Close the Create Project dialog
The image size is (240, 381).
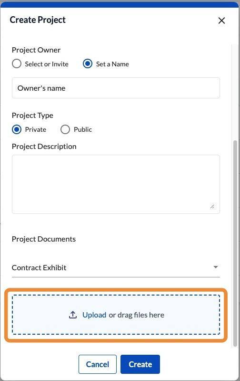tap(221, 21)
